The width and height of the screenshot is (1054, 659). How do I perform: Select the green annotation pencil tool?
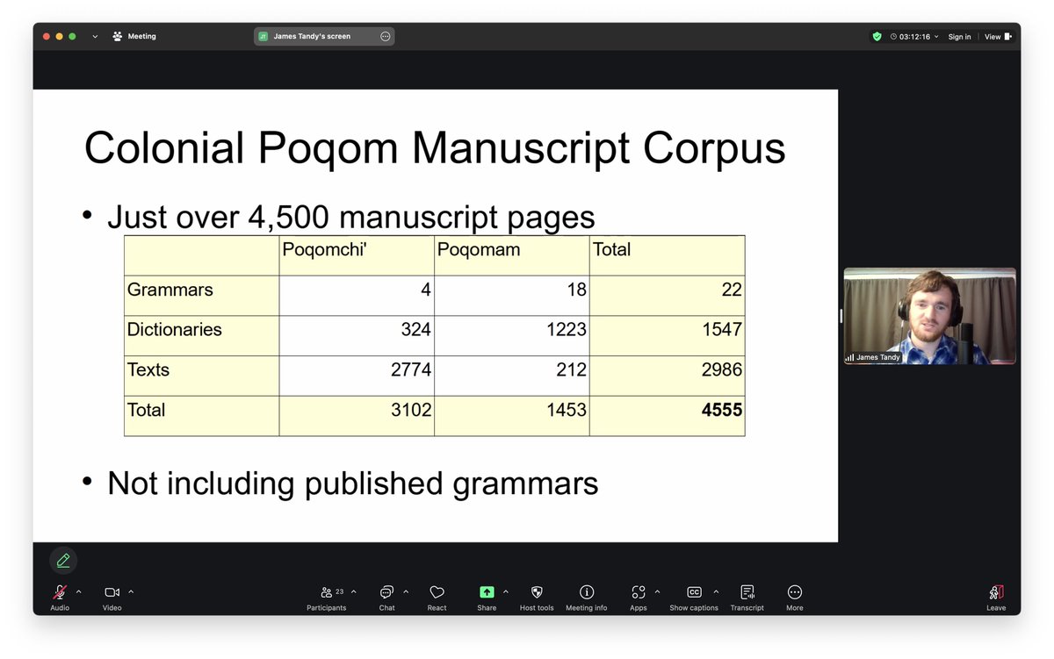point(63,560)
